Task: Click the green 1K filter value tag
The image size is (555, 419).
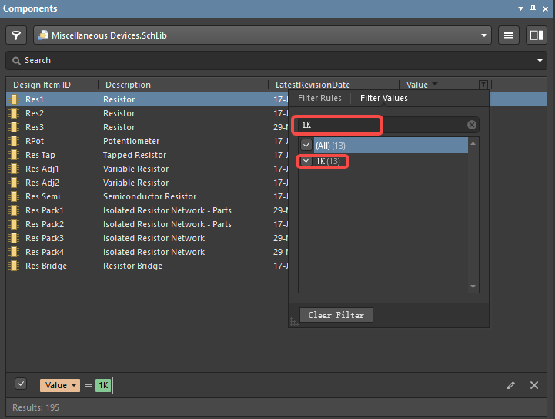Action: point(103,385)
